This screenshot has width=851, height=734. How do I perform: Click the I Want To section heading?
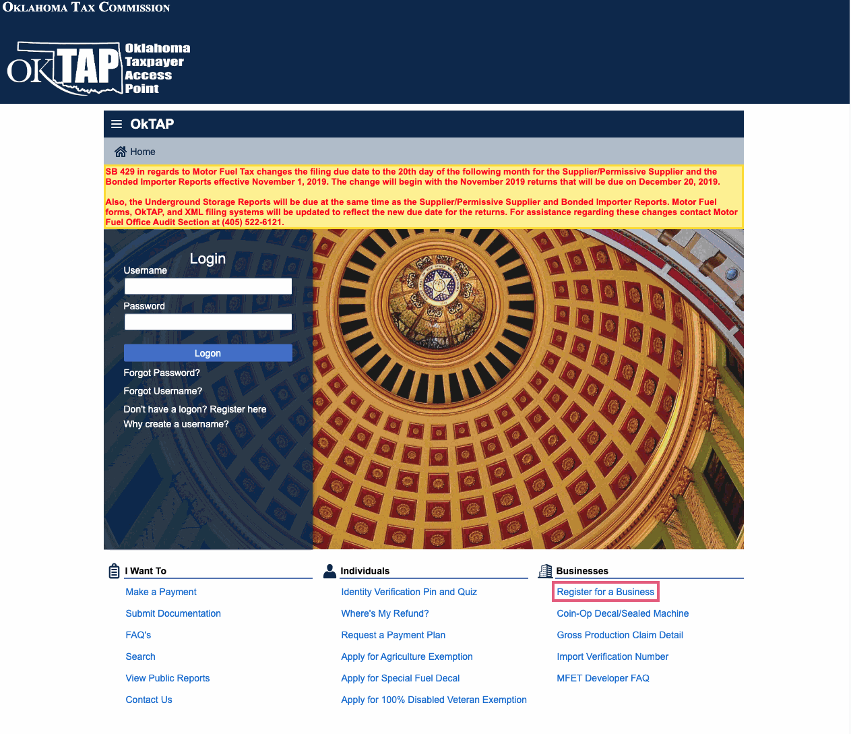[x=146, y=571]
